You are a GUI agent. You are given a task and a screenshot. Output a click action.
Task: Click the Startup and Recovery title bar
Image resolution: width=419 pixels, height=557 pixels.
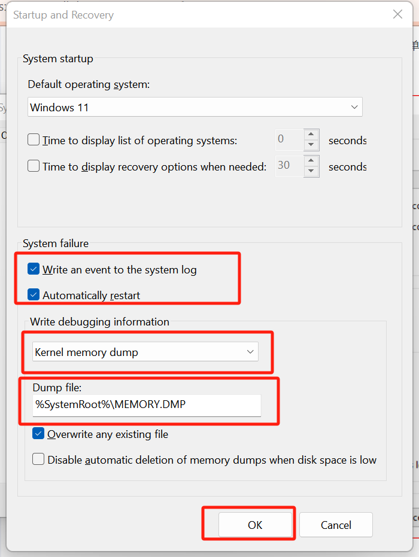pyautogui.click(x=180, y=15)
